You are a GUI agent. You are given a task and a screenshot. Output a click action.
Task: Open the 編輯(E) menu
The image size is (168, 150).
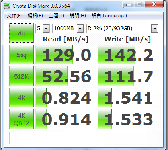[x=35, y=16]
